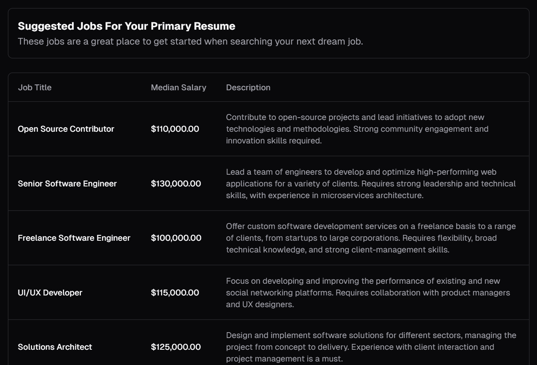This screenshot has height=365, width=537.
Task: Select the $100,000.00 median salary
Action: click(176, 238)
